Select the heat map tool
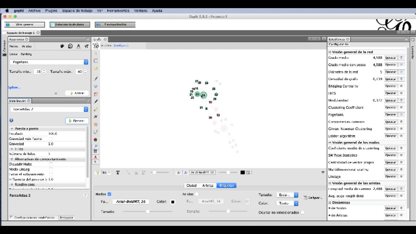 click(96, 124)
